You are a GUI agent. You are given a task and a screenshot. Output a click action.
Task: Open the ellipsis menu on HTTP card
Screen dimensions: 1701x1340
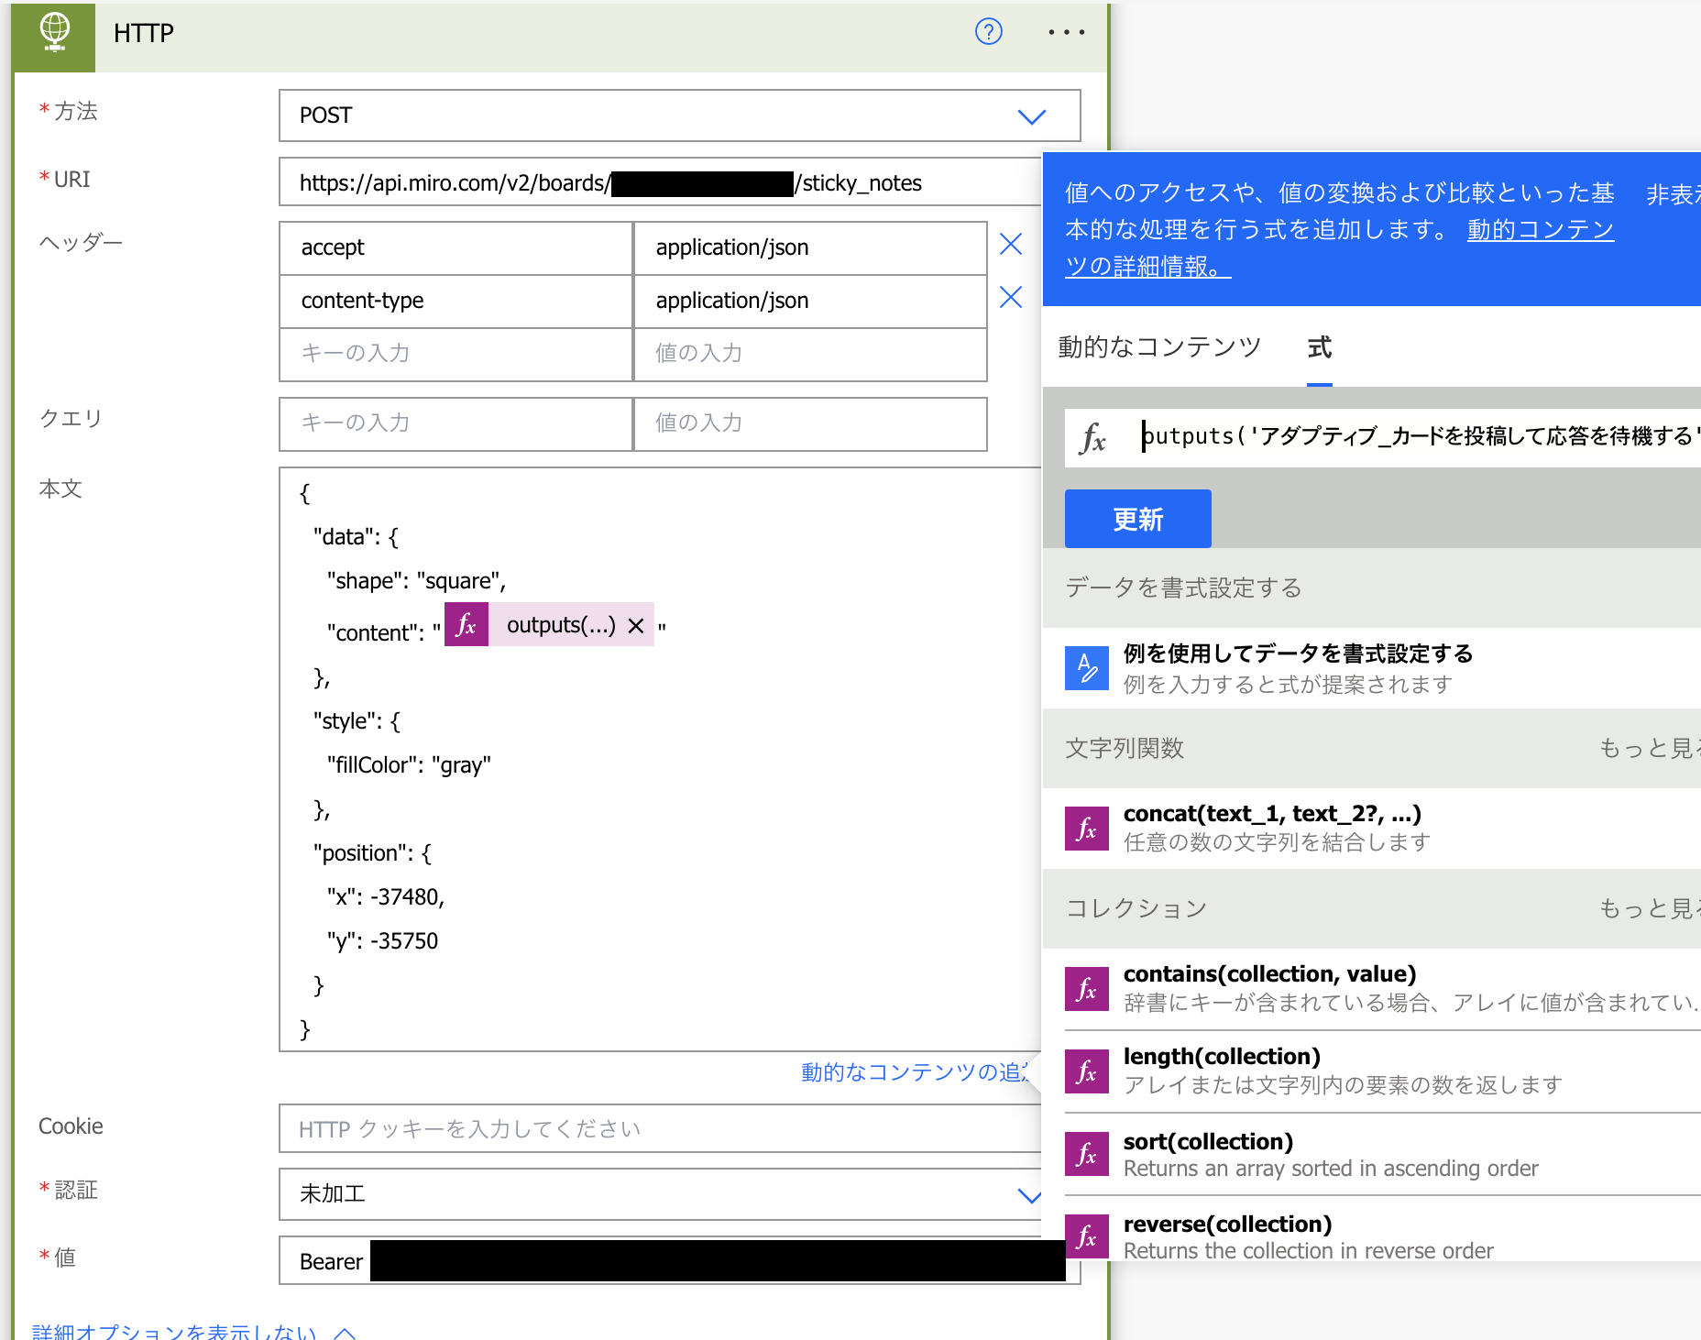click(1066, 31)
